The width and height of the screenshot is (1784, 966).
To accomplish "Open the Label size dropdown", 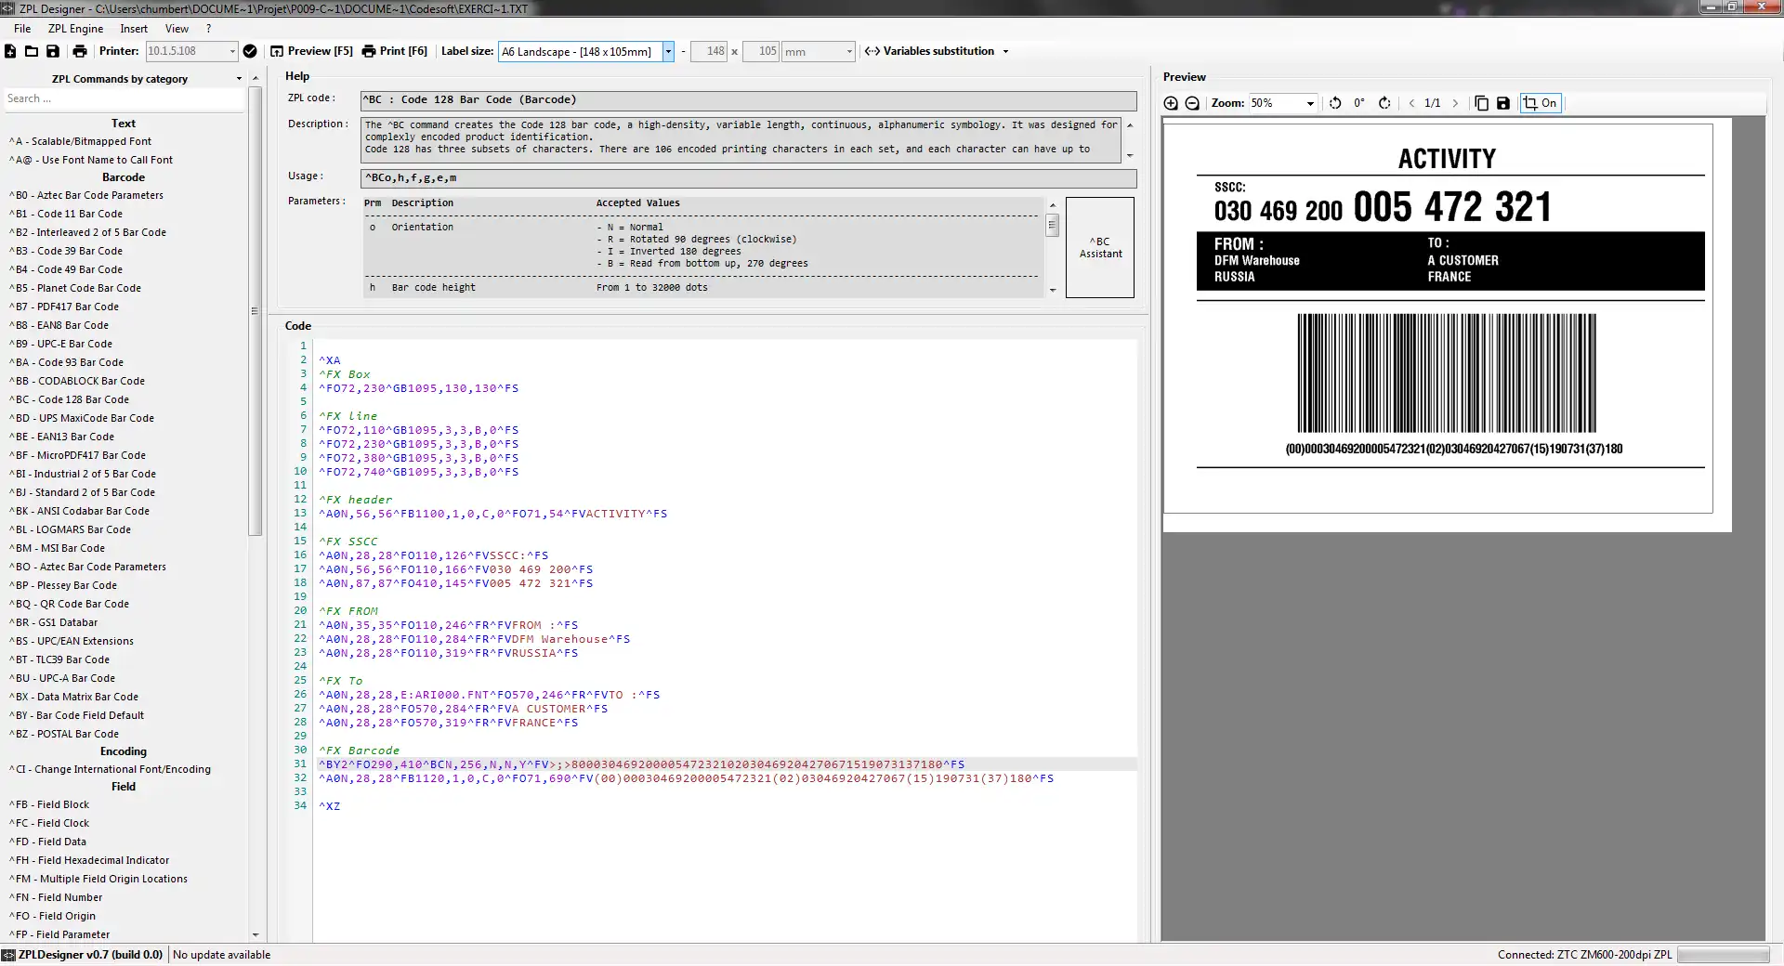I will pyautogui.click(x=667, y=51).
